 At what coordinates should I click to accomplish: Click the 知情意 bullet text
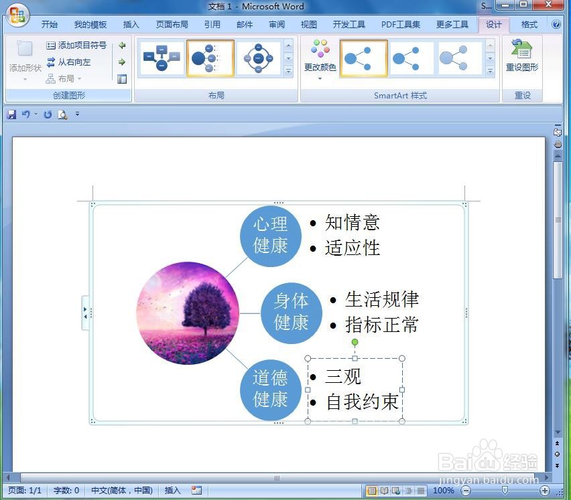pyautogui.click(x=353, y=222)
